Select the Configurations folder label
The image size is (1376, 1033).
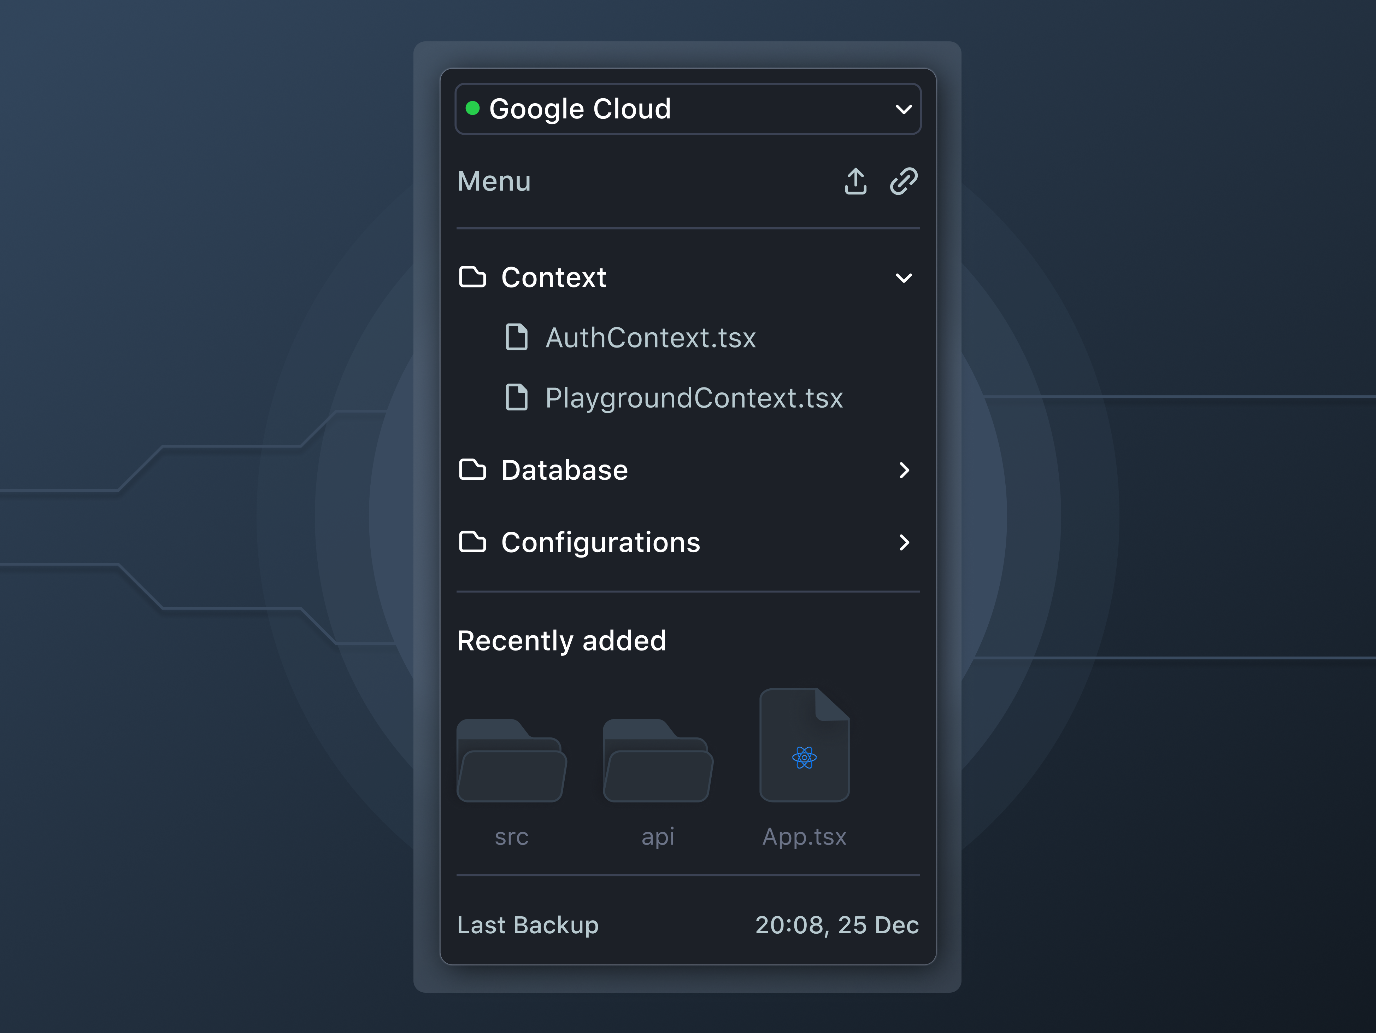(601, 543)
